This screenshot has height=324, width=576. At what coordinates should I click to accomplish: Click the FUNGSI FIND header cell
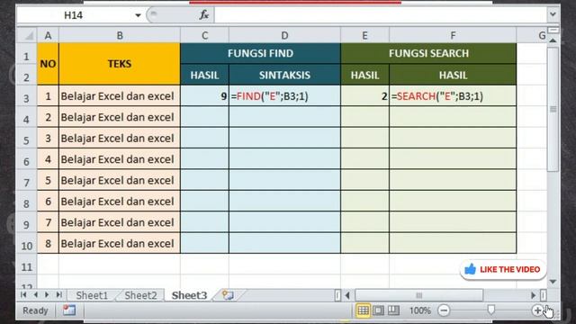[x=260, y=53]
